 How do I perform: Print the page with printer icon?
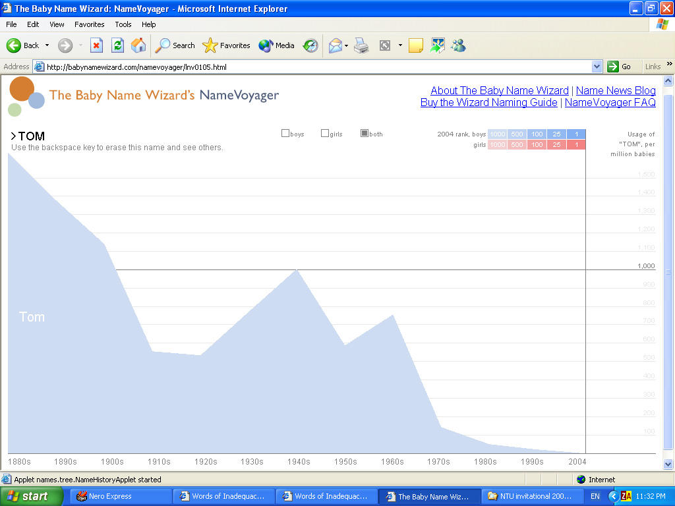[361, 45]
